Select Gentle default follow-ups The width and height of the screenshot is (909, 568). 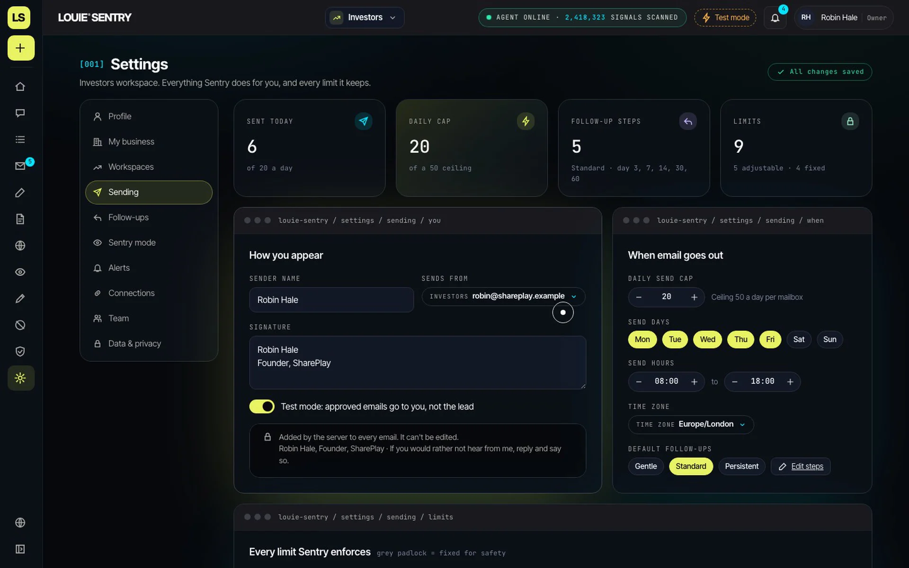pos(646,466)
